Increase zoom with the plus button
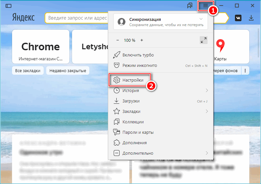The width and height of the screenshot is (261, 184). tap(142, 40)
